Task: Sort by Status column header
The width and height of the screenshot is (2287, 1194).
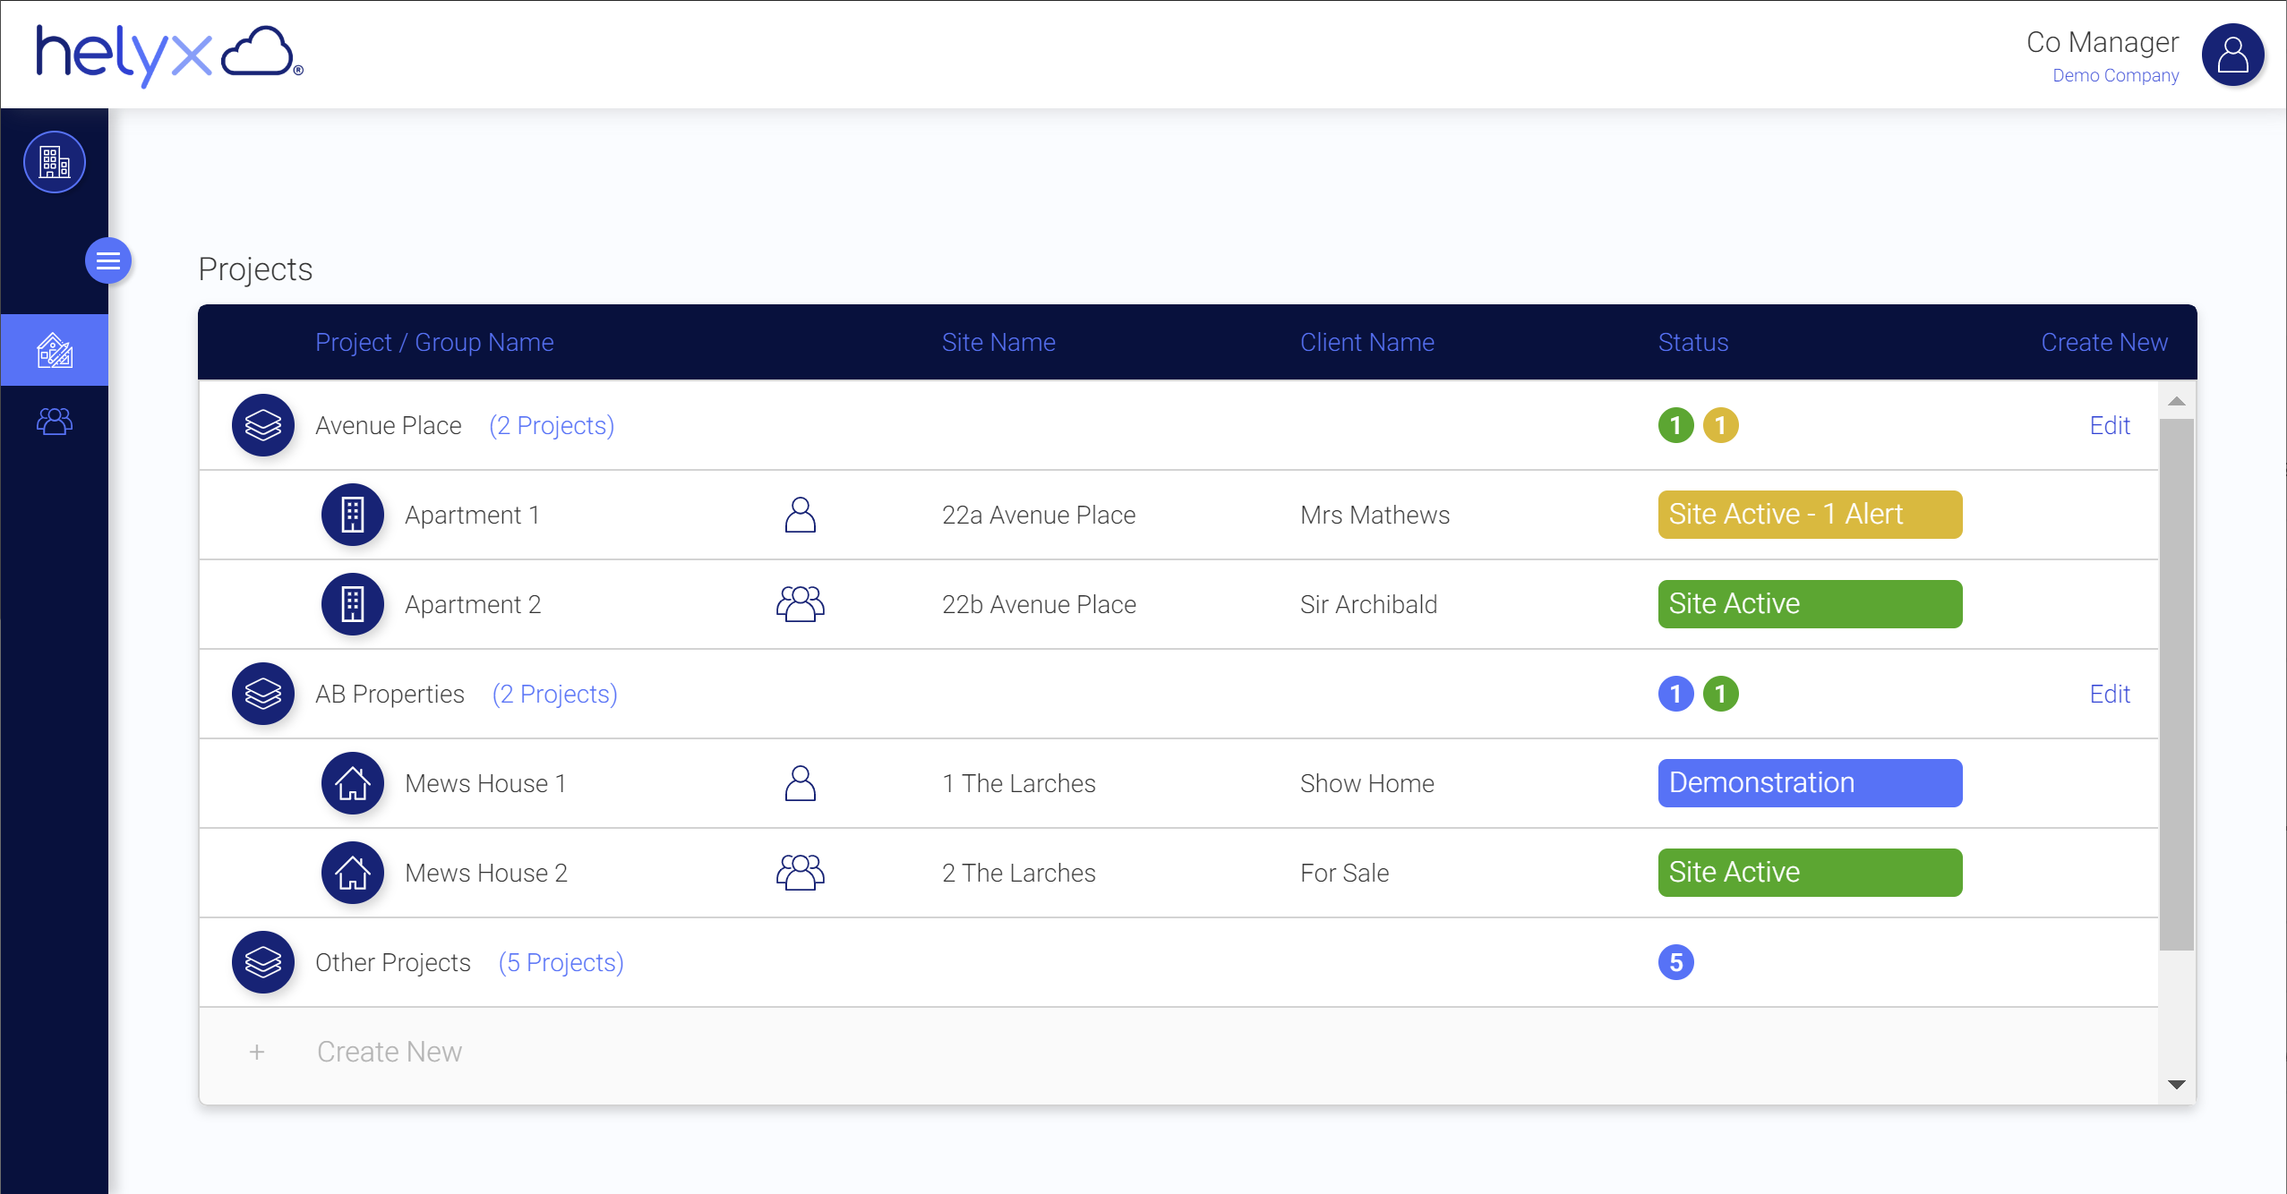Action: [x=1693, y=342]
